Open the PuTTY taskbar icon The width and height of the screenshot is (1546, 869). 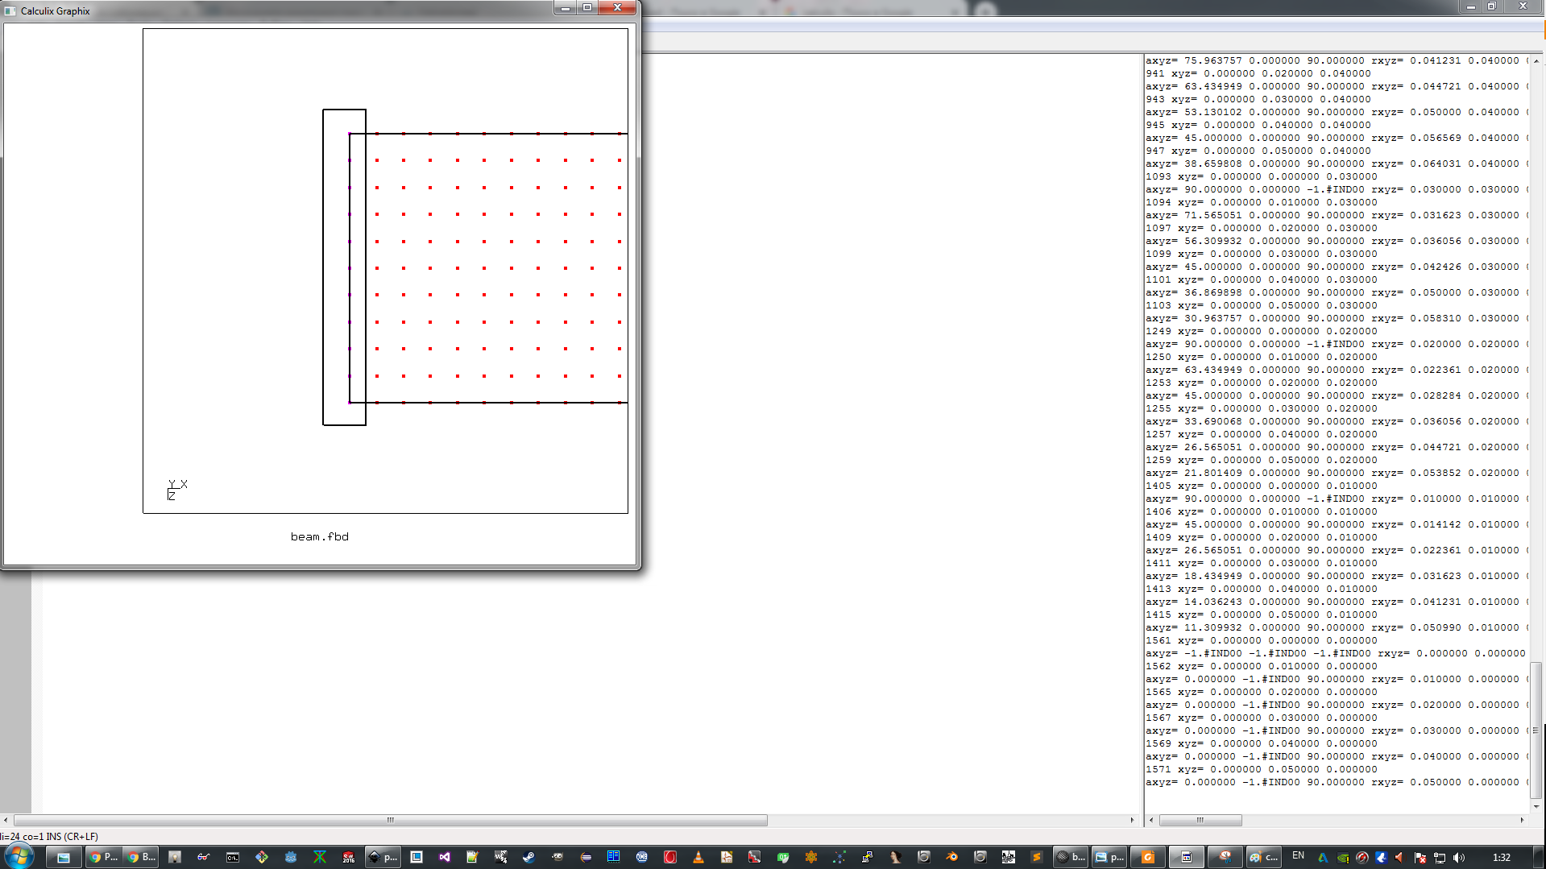point(867,858)
